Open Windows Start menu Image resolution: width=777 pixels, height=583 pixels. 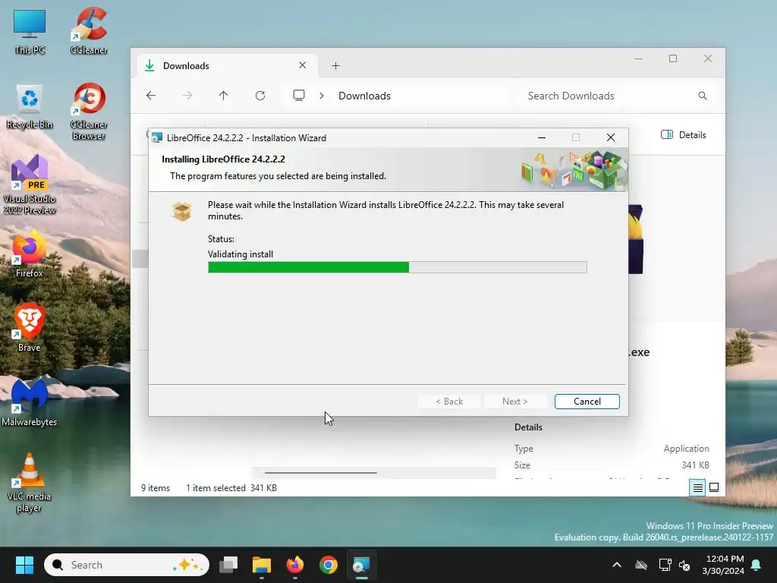(24, 565)
